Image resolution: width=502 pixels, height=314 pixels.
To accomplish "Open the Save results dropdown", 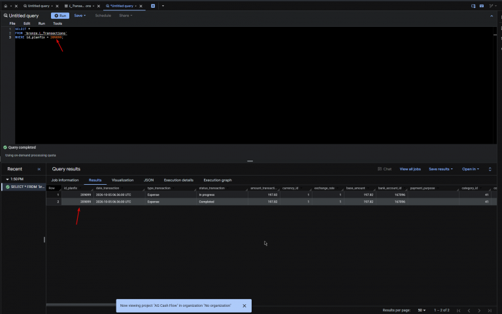I will tap(441, 169).
